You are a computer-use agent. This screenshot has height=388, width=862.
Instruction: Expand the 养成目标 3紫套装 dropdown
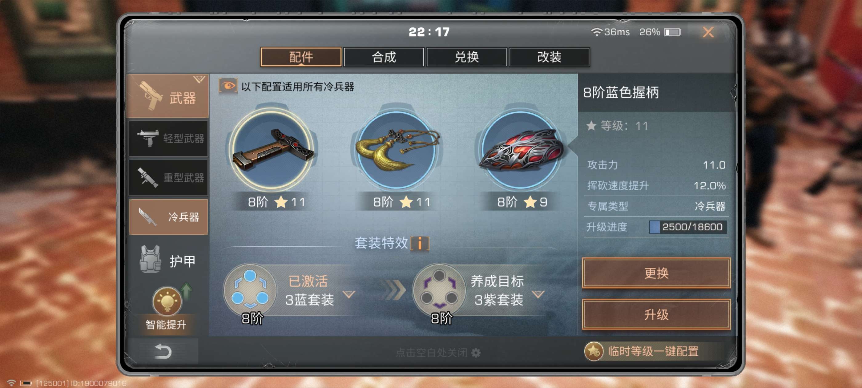538,294
